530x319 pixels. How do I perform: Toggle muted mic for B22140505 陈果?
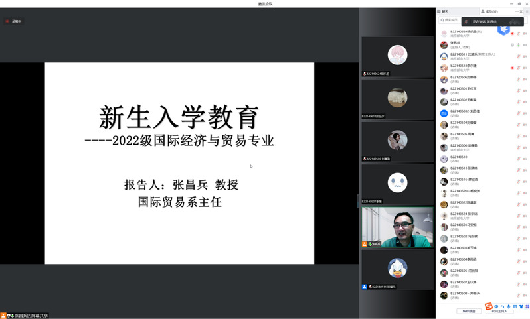[x=518, y=137]
